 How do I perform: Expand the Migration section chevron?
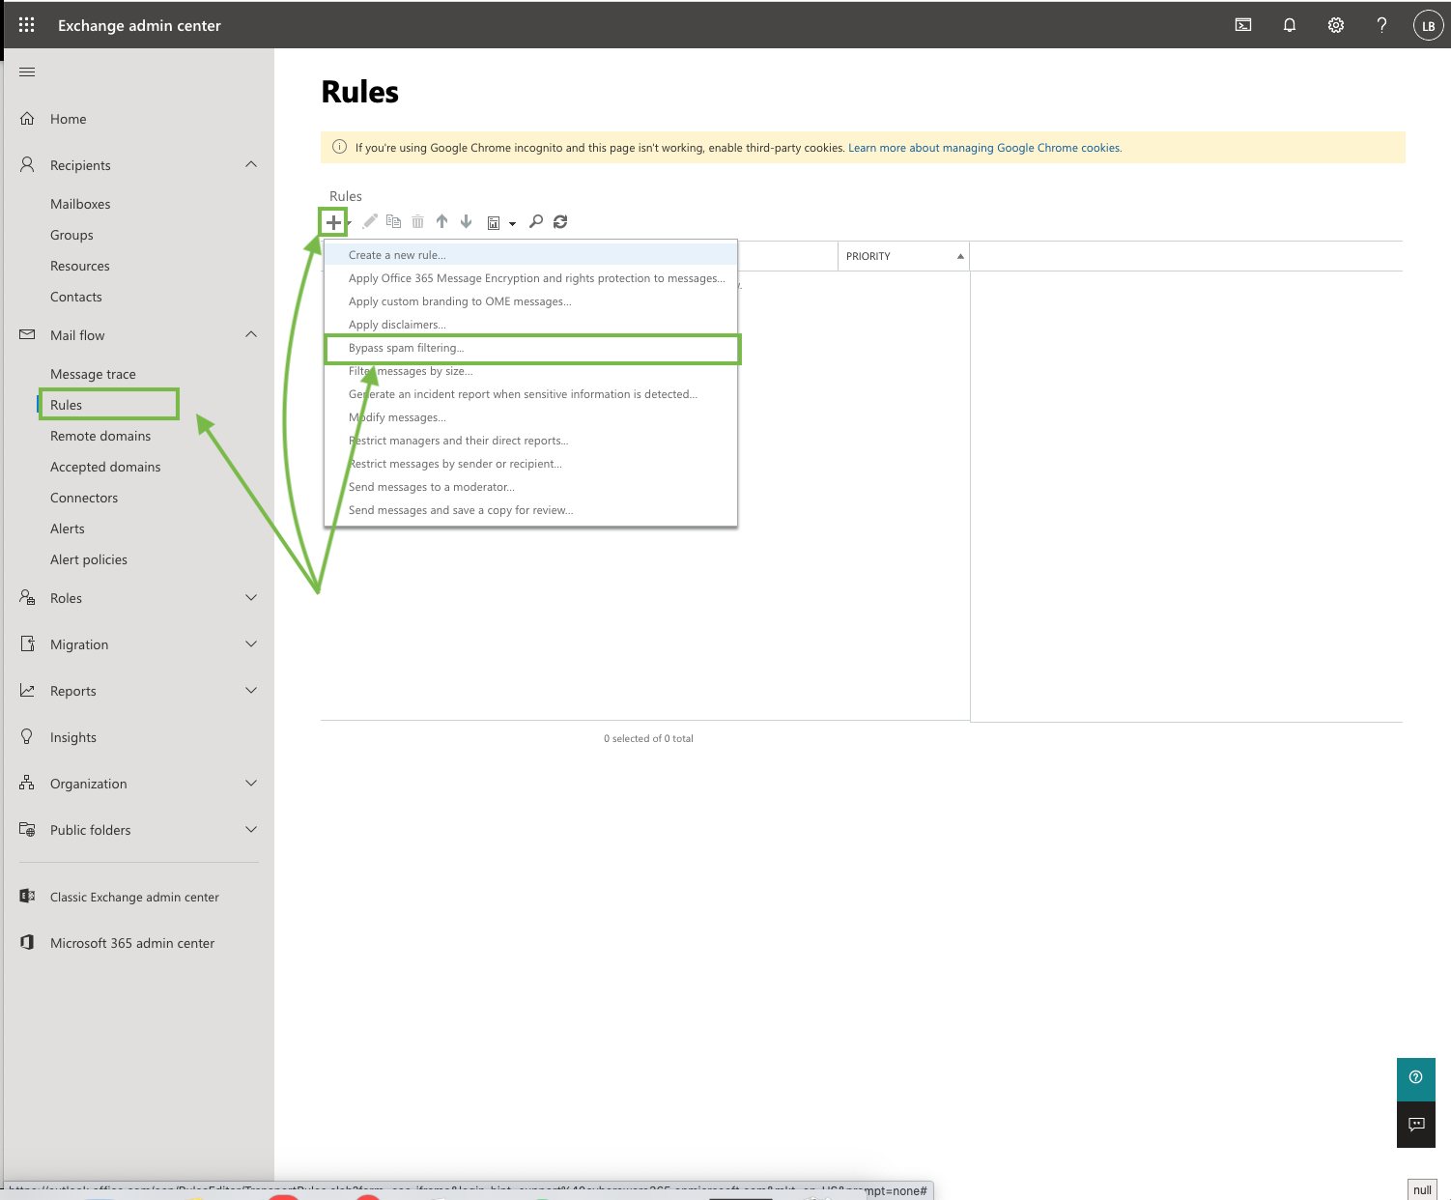click(251, 644)
